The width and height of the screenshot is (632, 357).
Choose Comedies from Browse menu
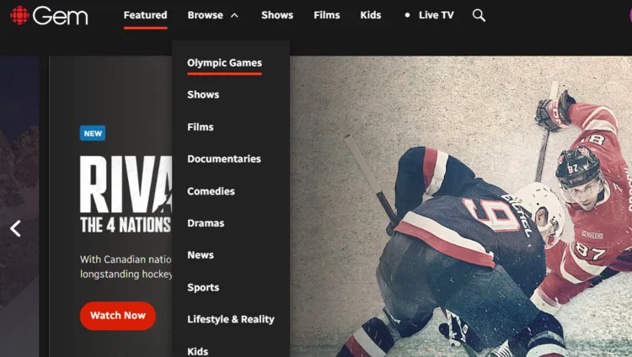[x=211, y=191]
